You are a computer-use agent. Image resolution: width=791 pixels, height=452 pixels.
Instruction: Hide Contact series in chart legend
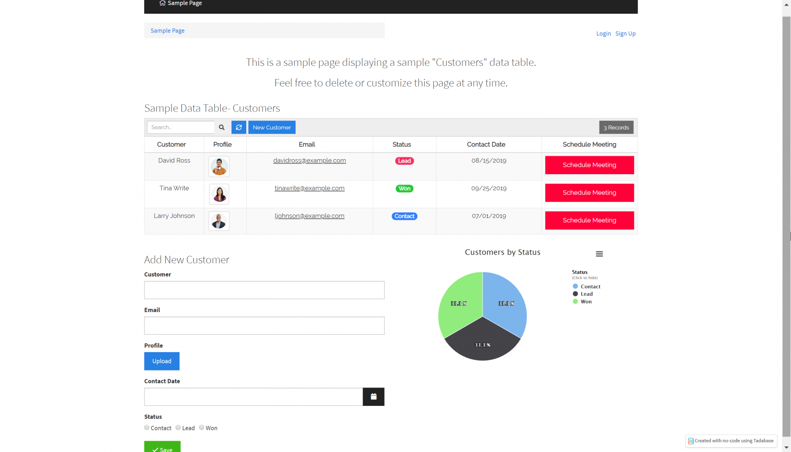point(586,286)
